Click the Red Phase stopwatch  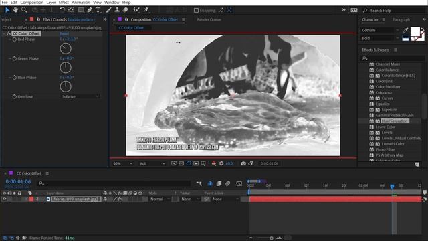coord(15,39)
